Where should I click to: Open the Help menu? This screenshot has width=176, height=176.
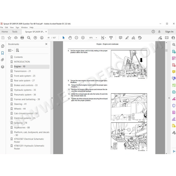(x=31, y=27)
